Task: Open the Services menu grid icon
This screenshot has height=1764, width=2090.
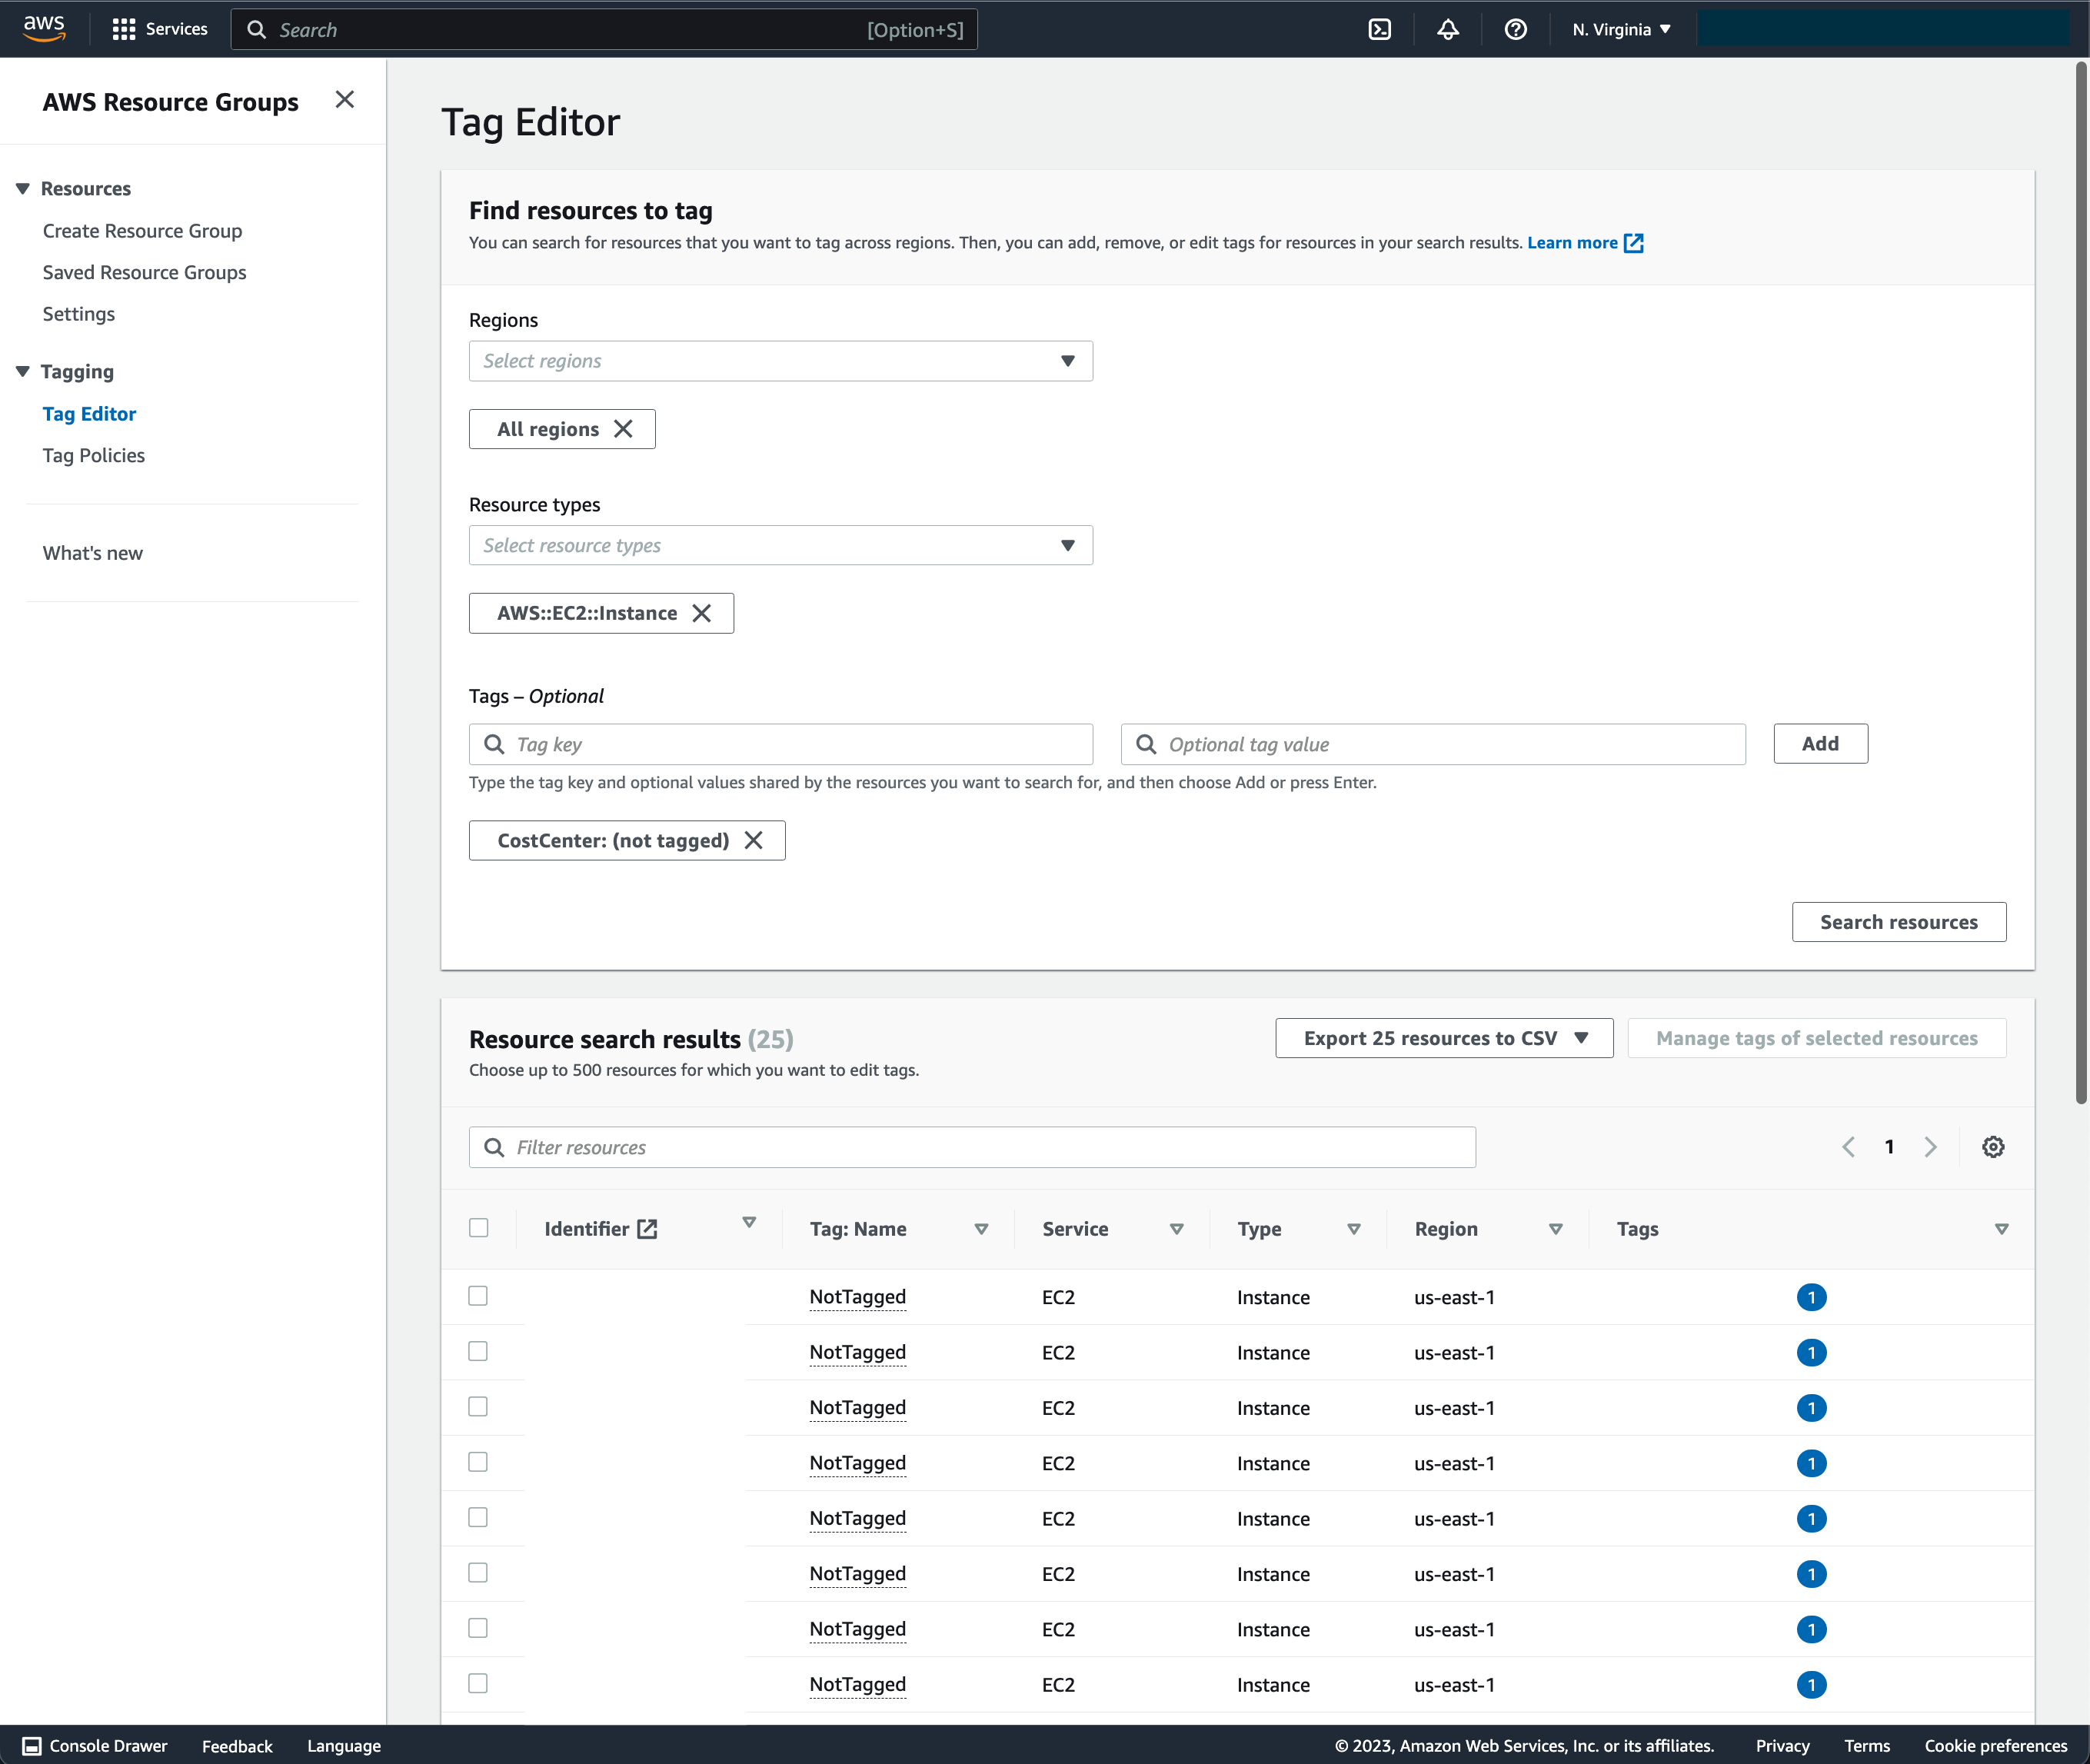Action: coord(124,29)
